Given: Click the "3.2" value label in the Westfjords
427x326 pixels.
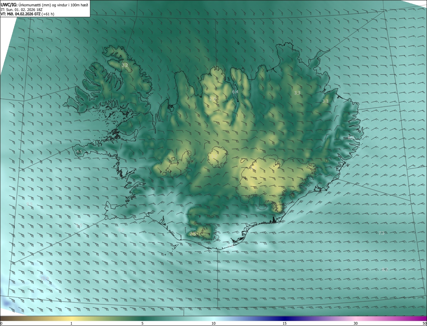Looking at the screenshot, I should tap(125, 65).
